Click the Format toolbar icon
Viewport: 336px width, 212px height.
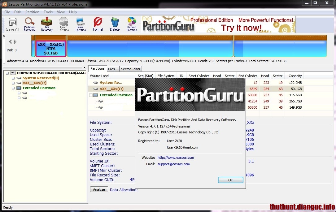pyautogui.click(x=98, y=24)
